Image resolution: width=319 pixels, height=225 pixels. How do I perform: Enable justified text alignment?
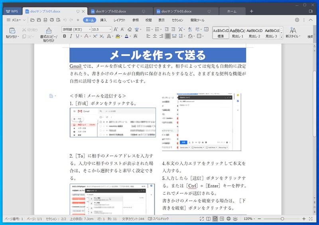(x=168, y=36)
